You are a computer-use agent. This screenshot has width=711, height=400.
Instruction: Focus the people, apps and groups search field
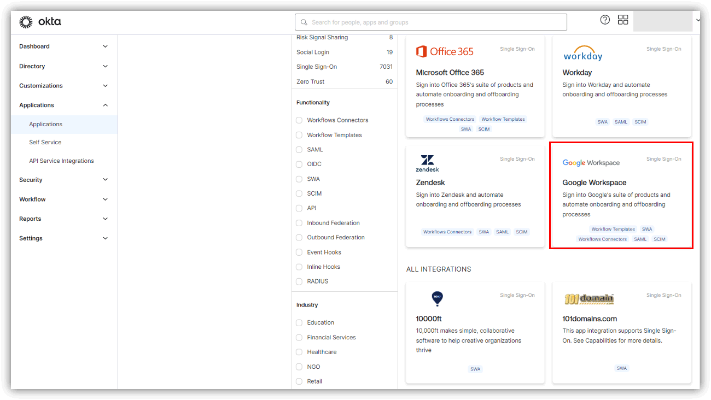point(431,22)
